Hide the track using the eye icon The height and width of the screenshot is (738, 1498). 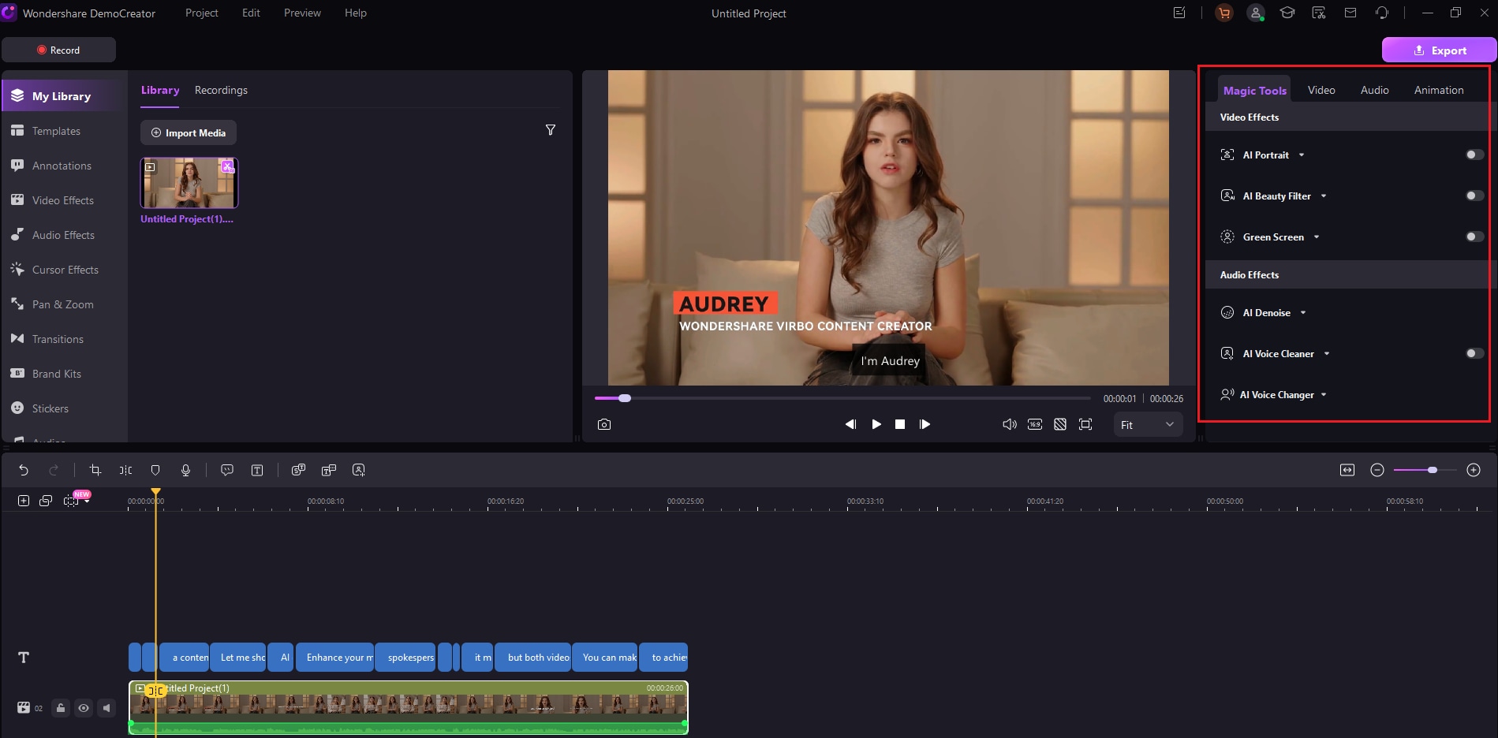point(84,708)
